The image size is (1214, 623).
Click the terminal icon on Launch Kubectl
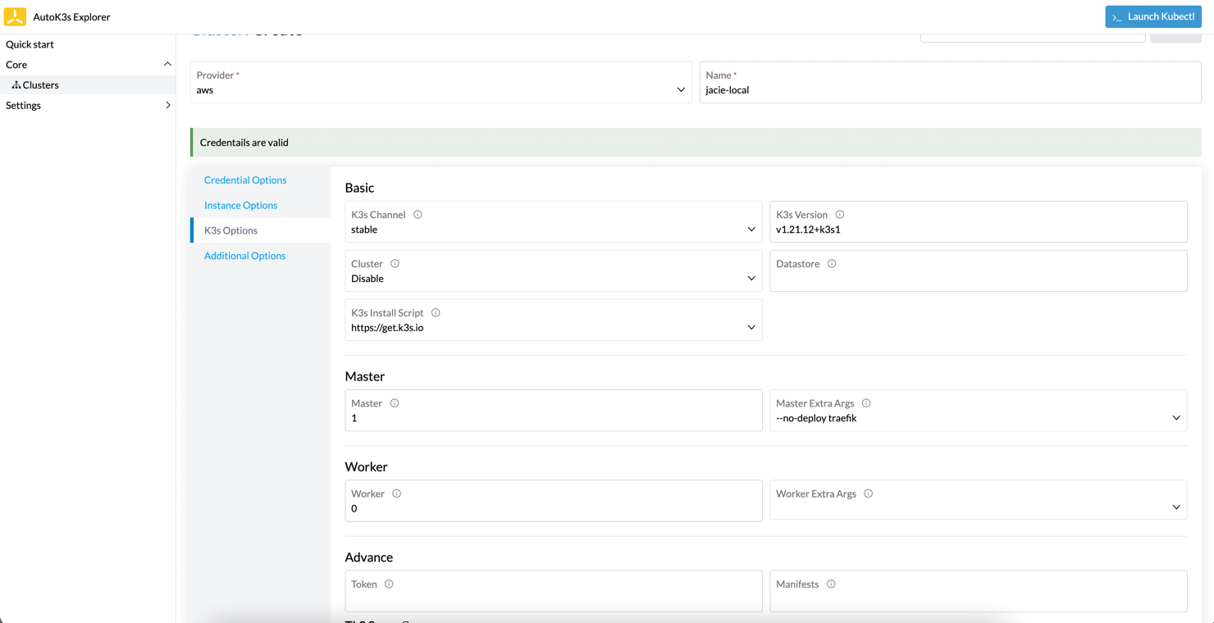point(1117,17)
